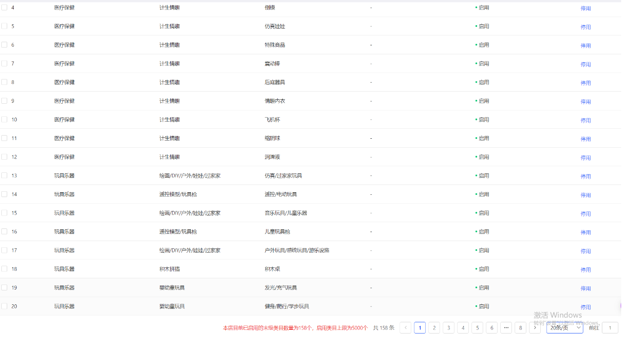Click 停用 link for 仿真娃娃 row

point(585,27)
